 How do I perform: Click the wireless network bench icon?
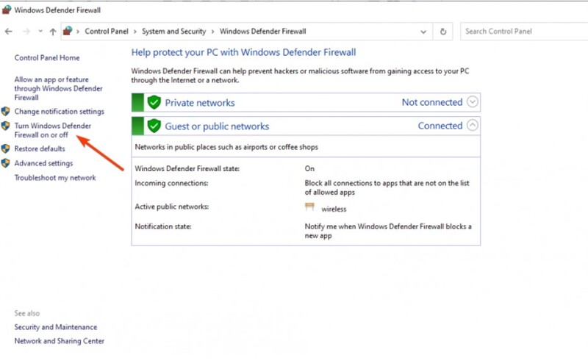[309, 206]
